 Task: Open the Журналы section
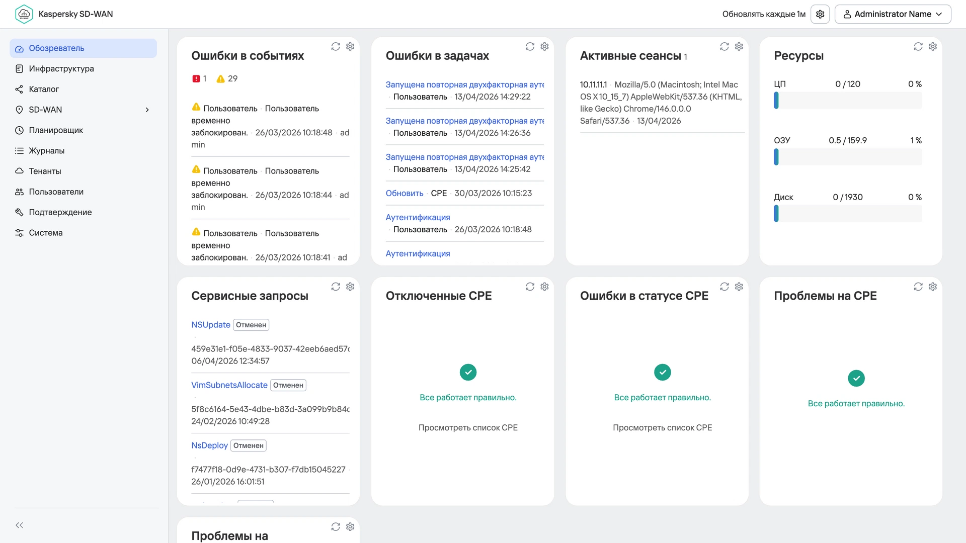click(x=83, y=151)
